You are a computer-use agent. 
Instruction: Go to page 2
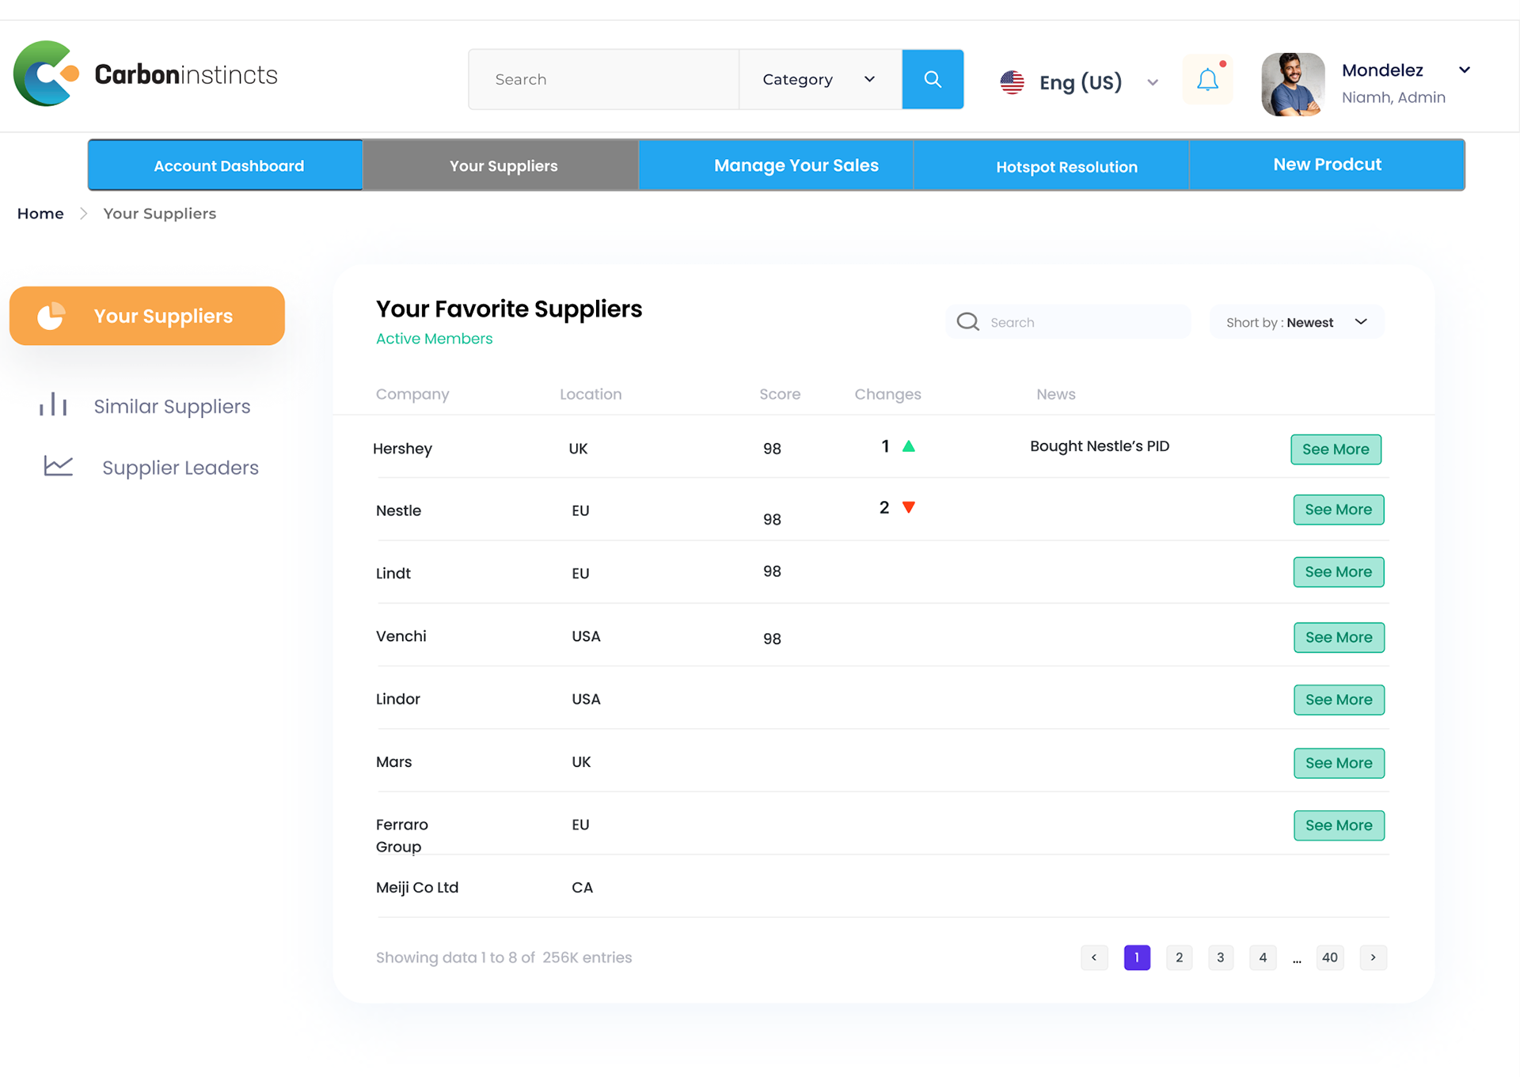coord(1179,958)
